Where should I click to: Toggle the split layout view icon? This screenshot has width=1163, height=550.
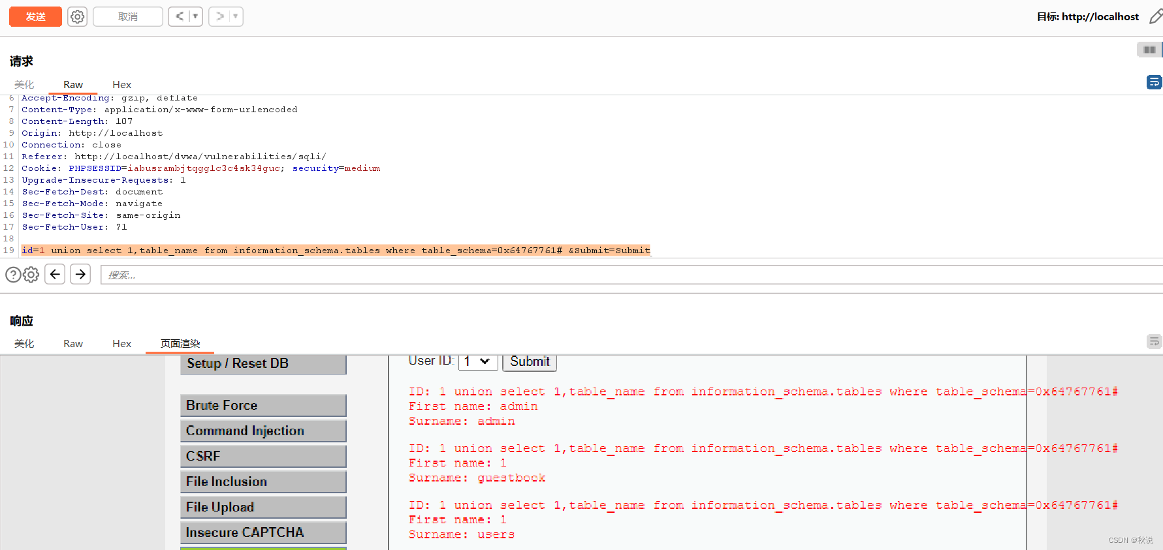(1149, 50)
